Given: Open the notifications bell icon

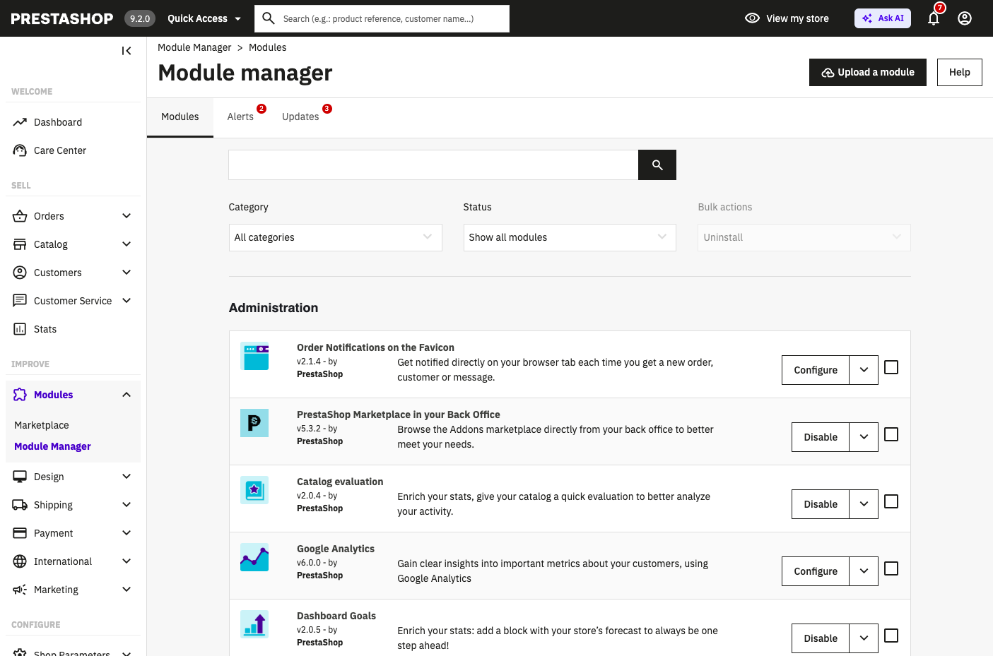Looking at the screenshot, I should 934,18.
